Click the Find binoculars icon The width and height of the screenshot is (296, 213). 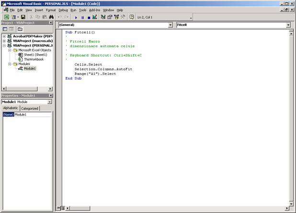point(51,17)
